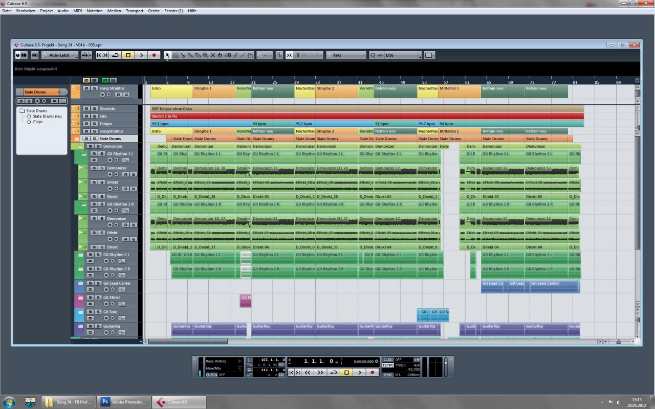
Task: Expand Git Rhythm 2 L folder
Action: tap(80, 255)
